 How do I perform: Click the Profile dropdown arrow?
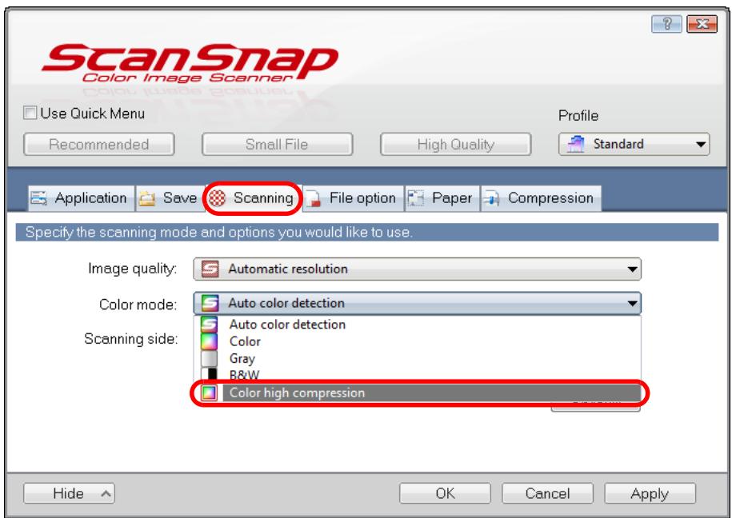click(701, 145)
